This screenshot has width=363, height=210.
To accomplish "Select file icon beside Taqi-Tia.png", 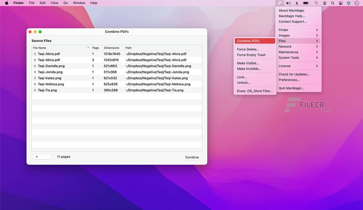I will point(35,90).
